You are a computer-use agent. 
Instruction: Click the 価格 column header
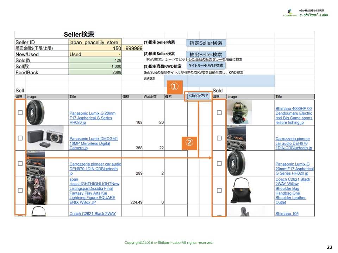[132, 97]
